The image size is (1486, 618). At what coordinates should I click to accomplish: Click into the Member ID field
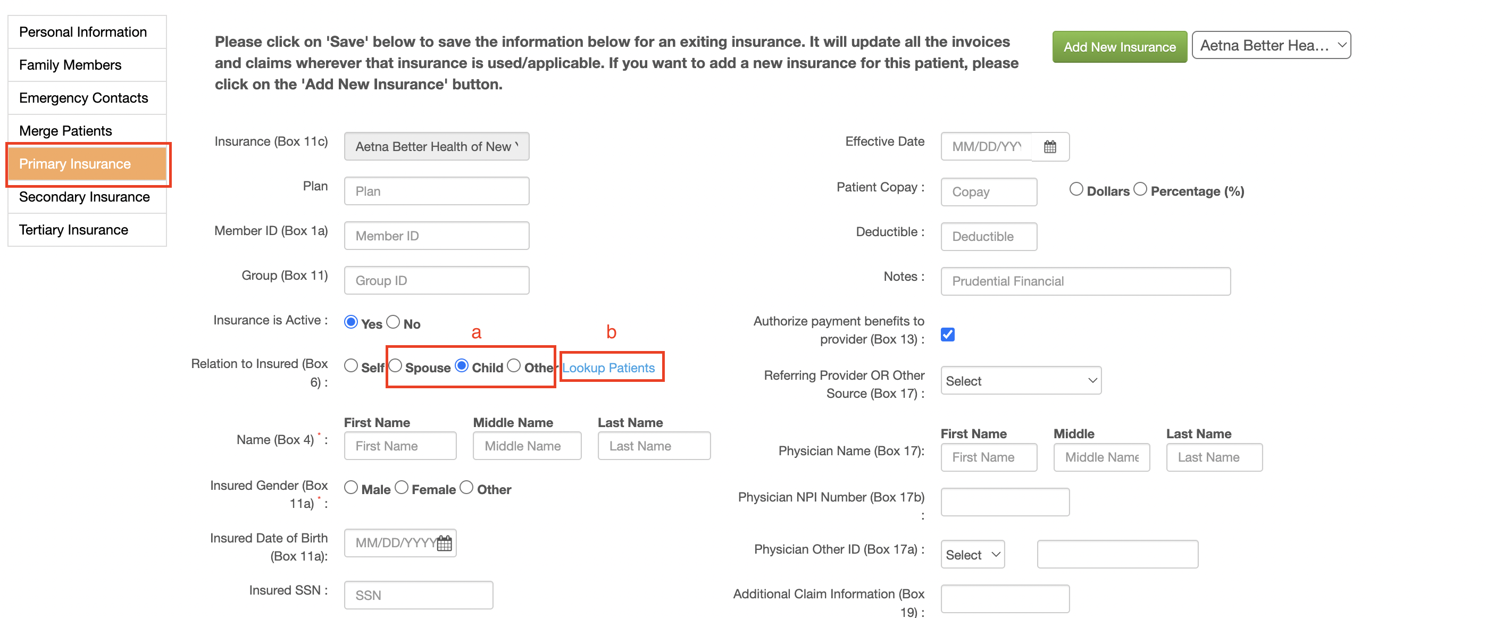(436, 236)
